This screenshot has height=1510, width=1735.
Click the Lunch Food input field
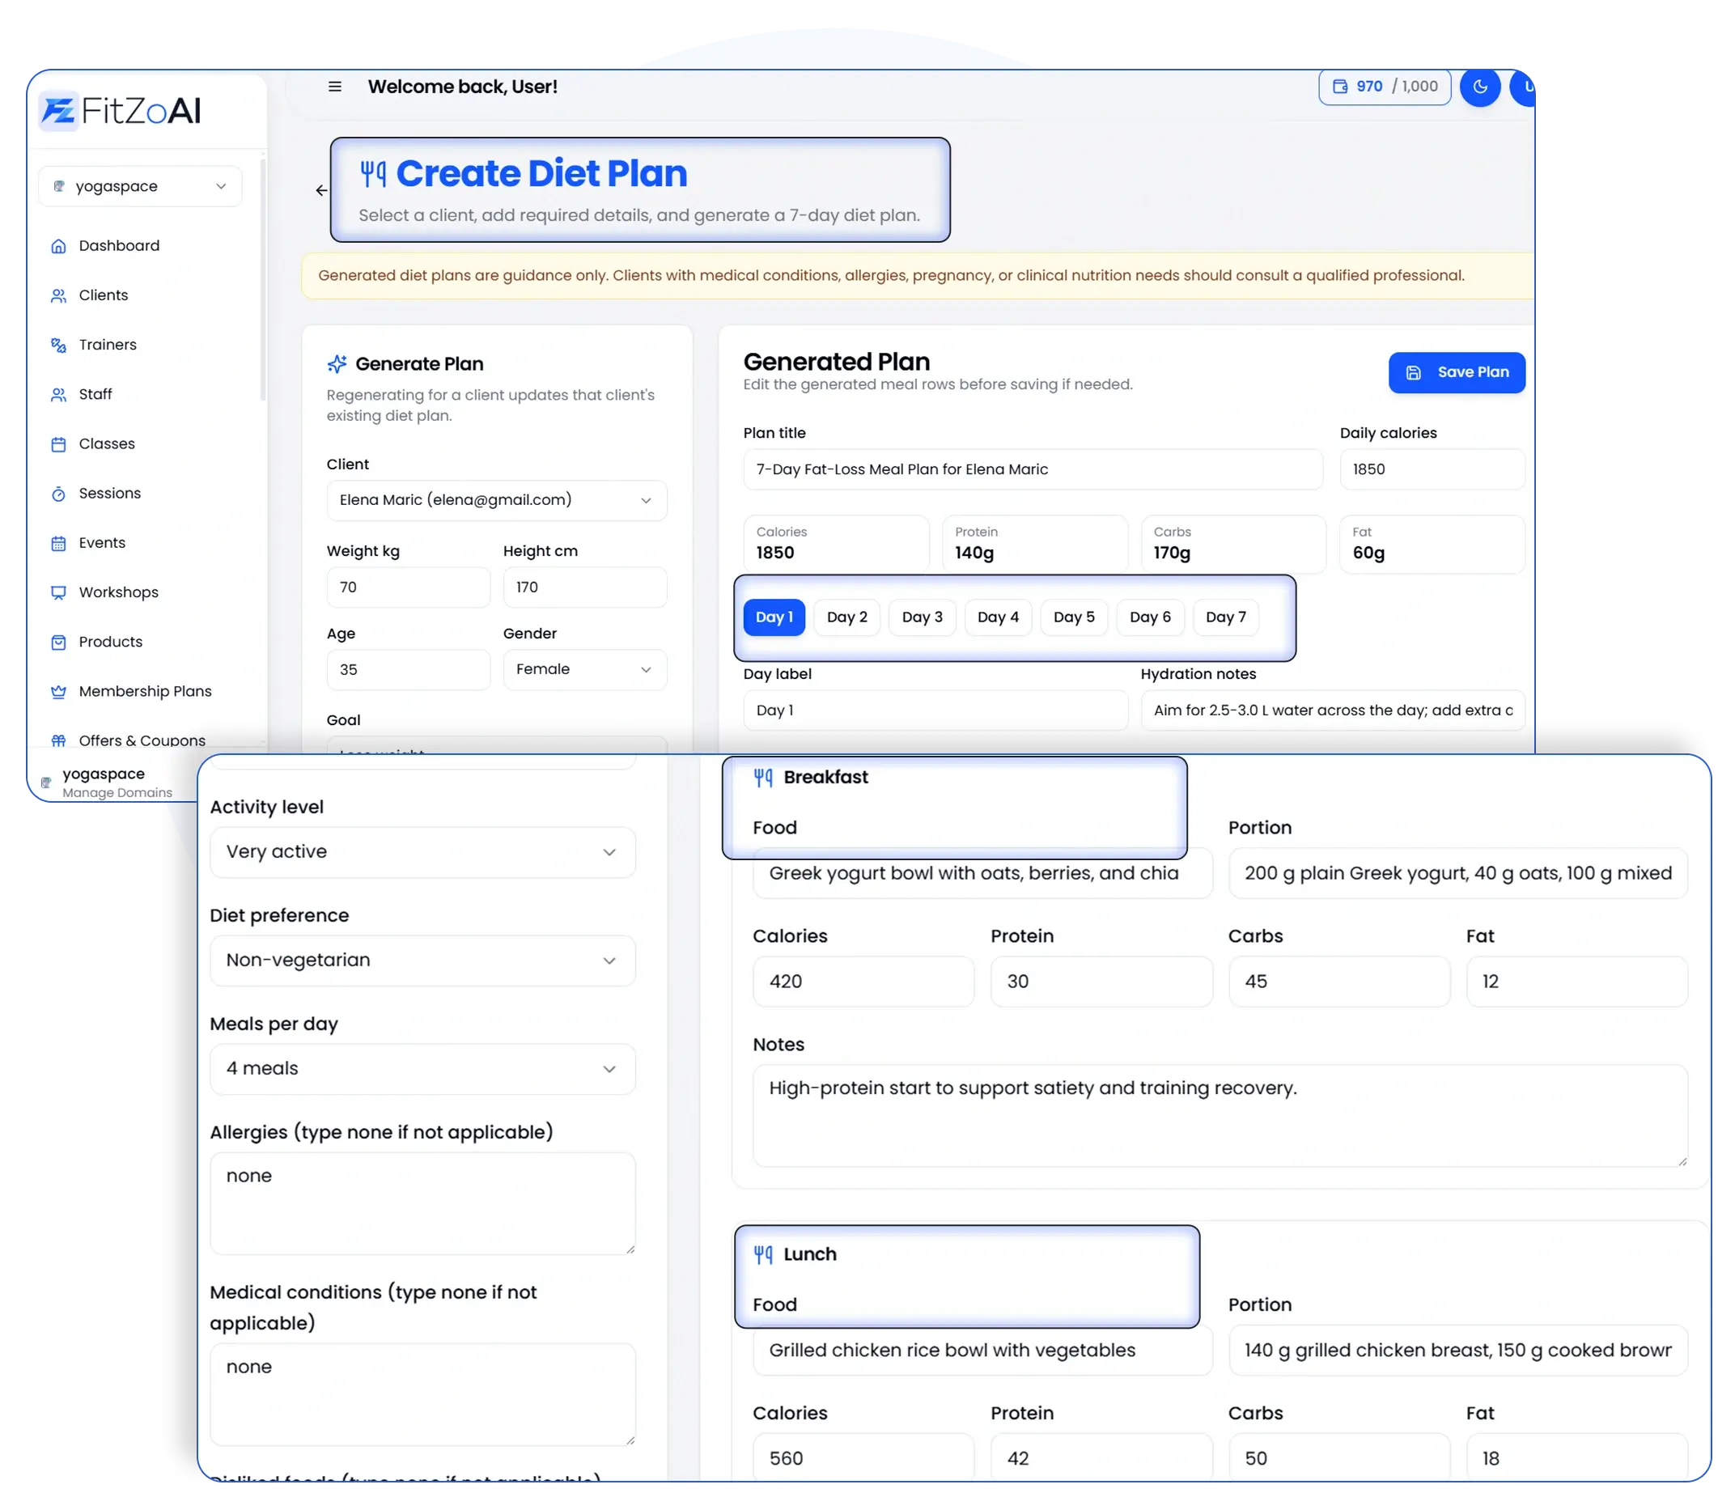click(x=982, y=1351)
